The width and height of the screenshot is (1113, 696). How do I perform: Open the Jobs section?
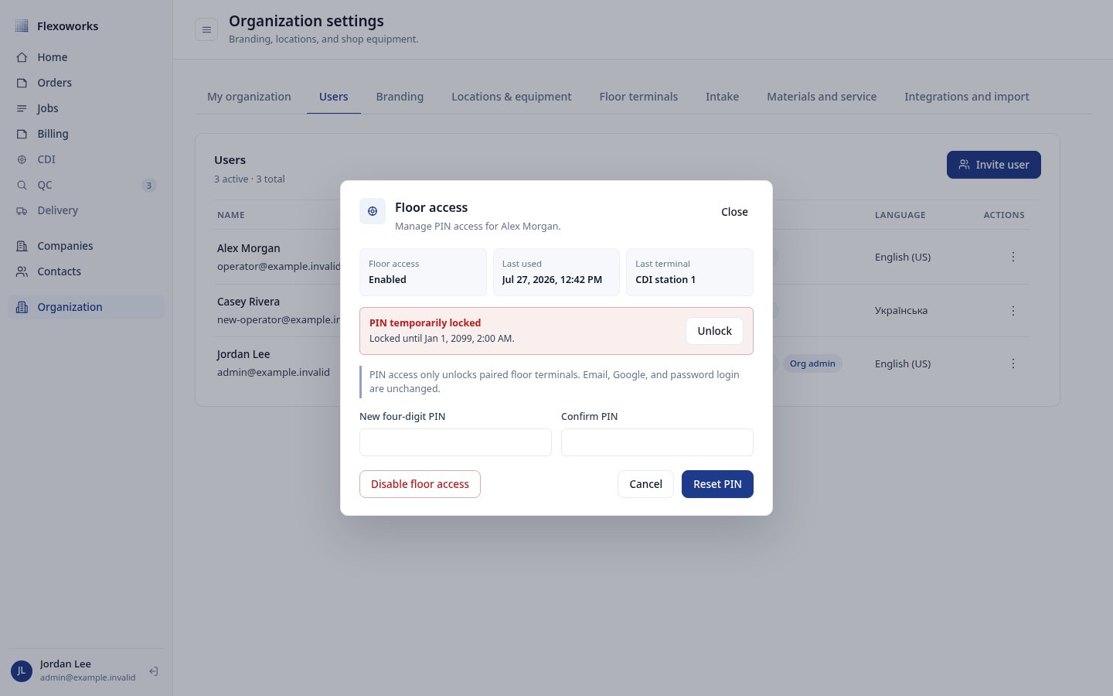tap(86, 108)
